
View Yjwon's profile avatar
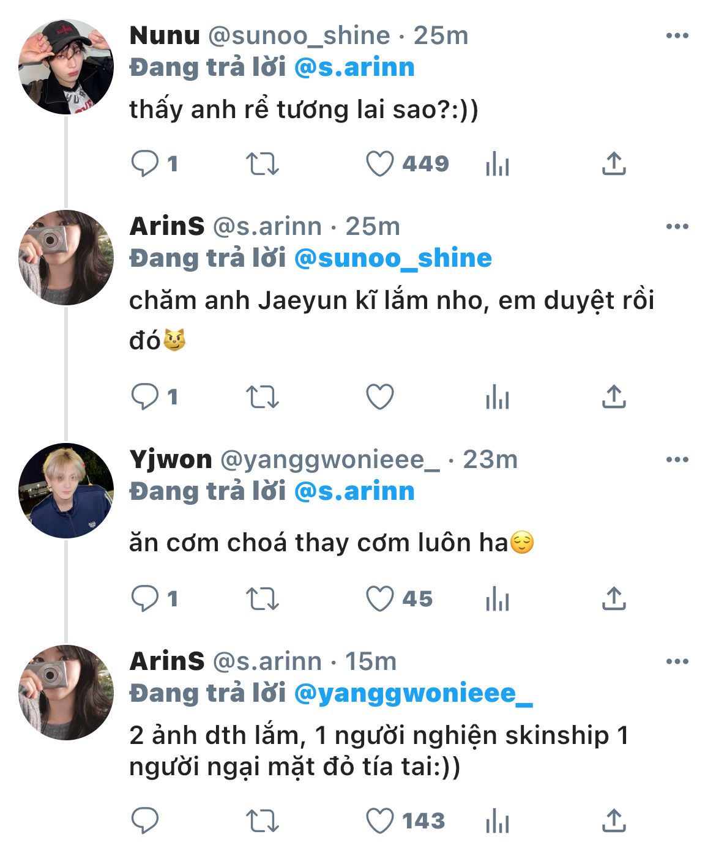[66, 491]
